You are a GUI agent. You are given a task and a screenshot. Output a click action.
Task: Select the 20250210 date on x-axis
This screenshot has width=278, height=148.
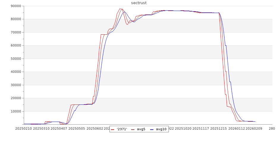coord(23,128)
